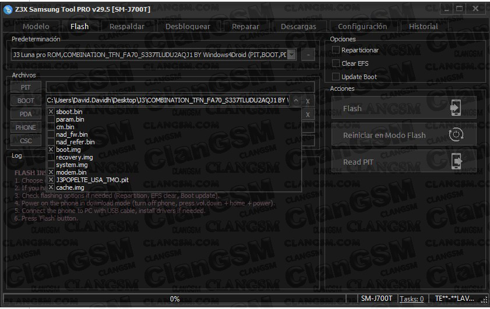Select the Flash tab
This screenshot has width=490, height=309.
tap(80, 27)
